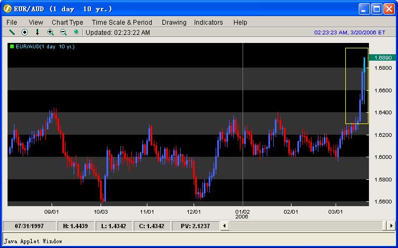Click the Updated: 02:23:22 AM text
398x248 pixels.
118,33
